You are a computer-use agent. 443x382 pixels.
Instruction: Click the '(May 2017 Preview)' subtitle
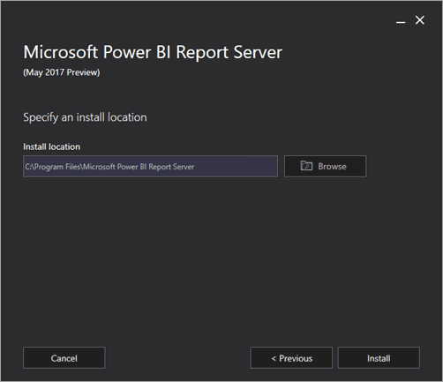(62, 72)
